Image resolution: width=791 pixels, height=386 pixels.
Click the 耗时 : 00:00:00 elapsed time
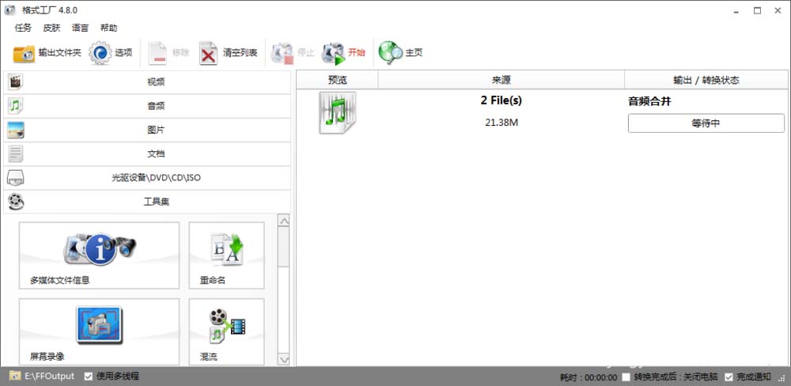tap(589, 377)
